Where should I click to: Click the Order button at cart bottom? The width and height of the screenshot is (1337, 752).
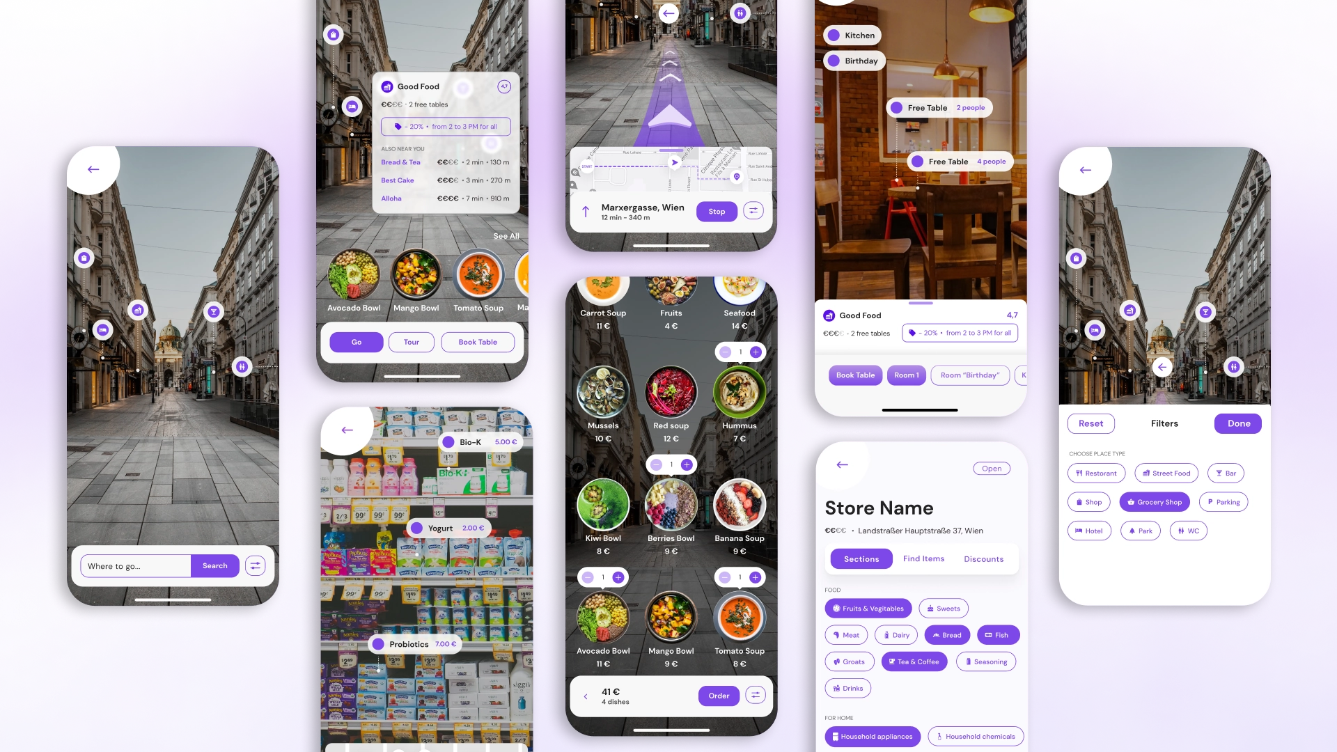coord(719,695)
